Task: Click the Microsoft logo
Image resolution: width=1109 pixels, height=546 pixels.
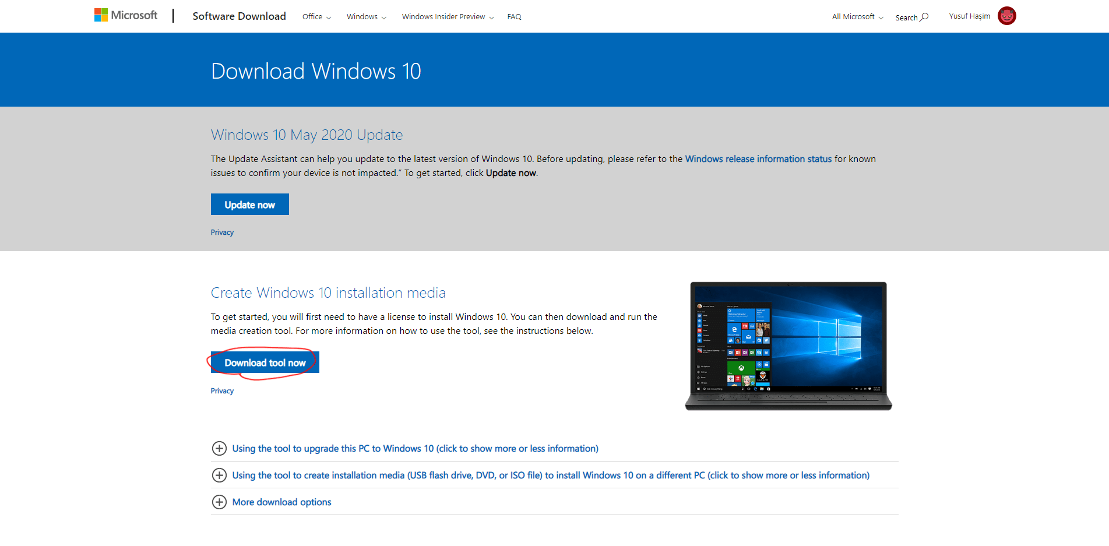Action: pos(126,15)
